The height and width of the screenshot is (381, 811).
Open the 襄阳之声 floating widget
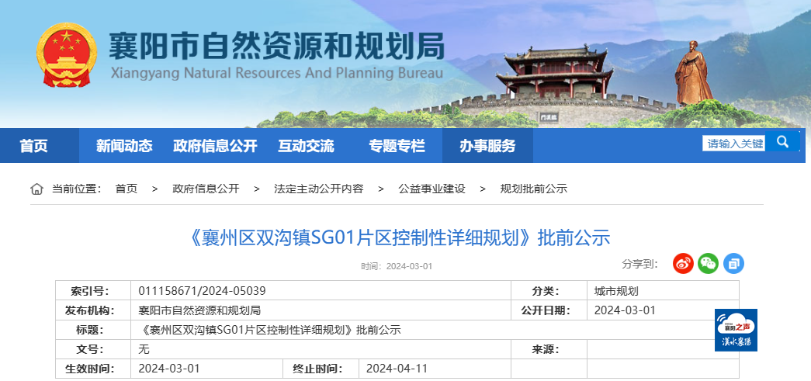tap(736, 330)
